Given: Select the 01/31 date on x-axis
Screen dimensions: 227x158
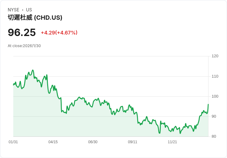Looking at the screenshot, I should tap(13, 142).
